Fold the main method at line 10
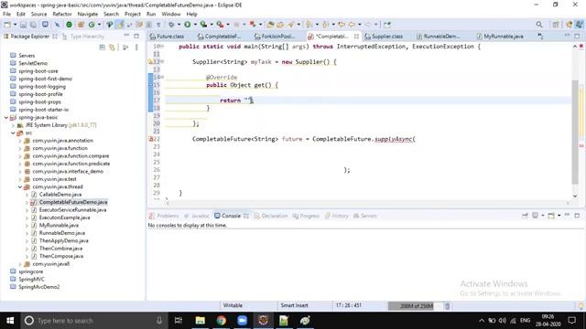The image size is (586, 329). tap(162, 46)
